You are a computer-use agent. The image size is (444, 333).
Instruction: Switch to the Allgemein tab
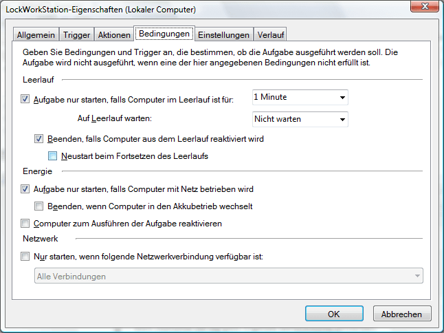[x=36, y=34]
